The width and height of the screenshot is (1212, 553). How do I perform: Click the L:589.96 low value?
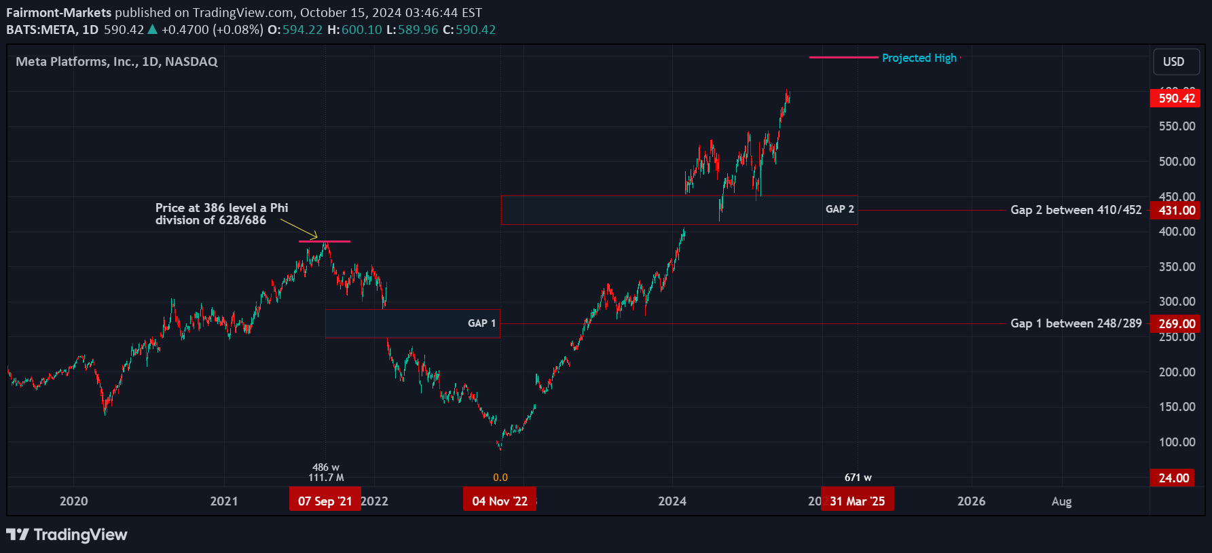coord(412,30)
